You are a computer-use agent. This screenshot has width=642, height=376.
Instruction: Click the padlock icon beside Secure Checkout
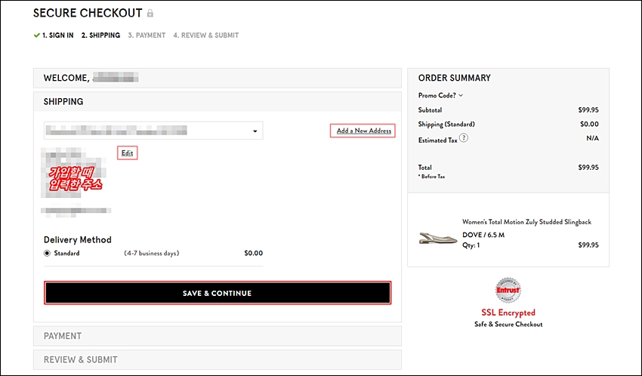(150, 14)
